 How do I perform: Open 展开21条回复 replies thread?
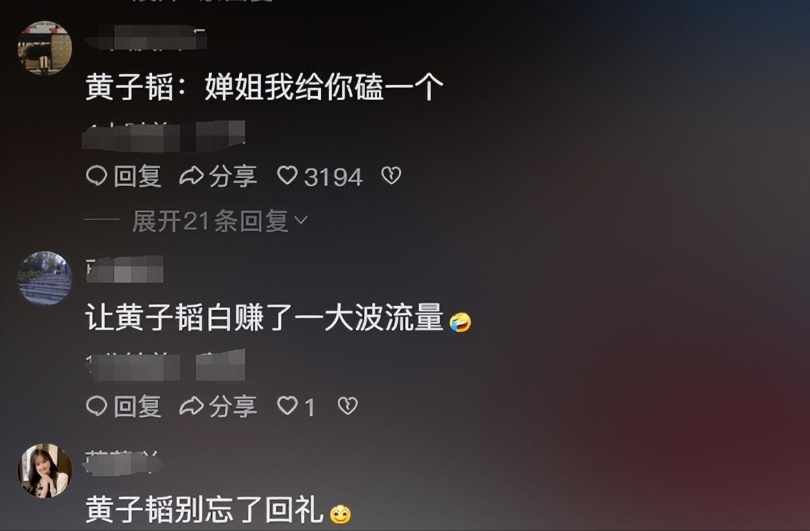pos(211,222)
